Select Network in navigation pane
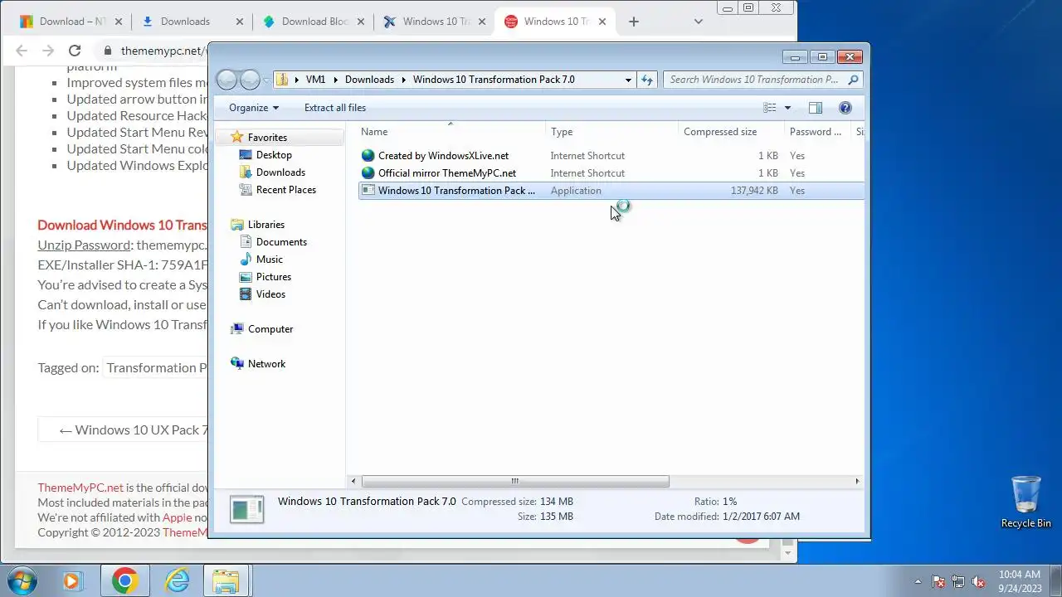This screenshot has height=597, width=1062. 266,364
